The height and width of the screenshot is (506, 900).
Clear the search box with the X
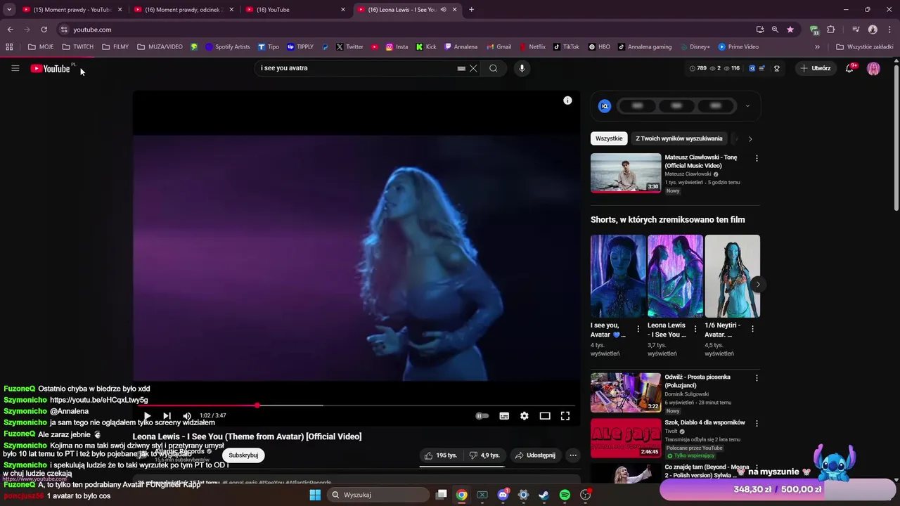(x=473, y=68)
